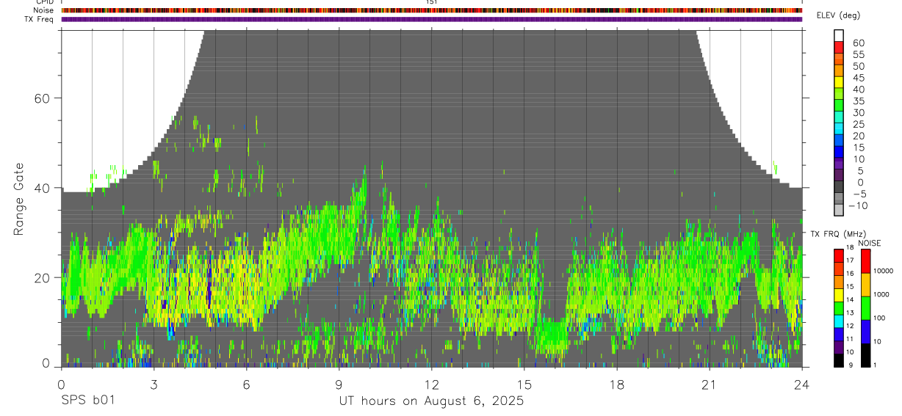Click the "35" label on ELEV color bar
Screen dimensions: 902x416
[x=858, y=101]
